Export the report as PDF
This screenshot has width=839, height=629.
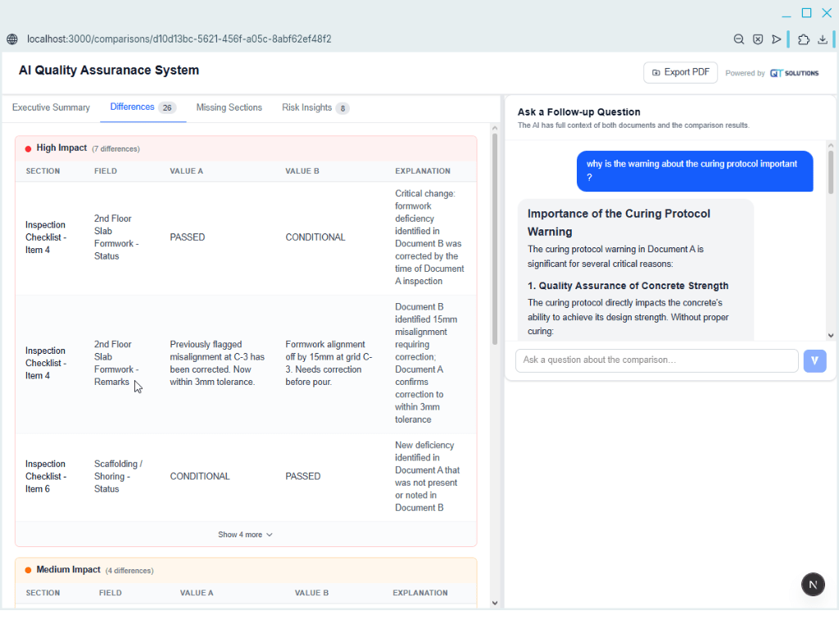[680, 72]
